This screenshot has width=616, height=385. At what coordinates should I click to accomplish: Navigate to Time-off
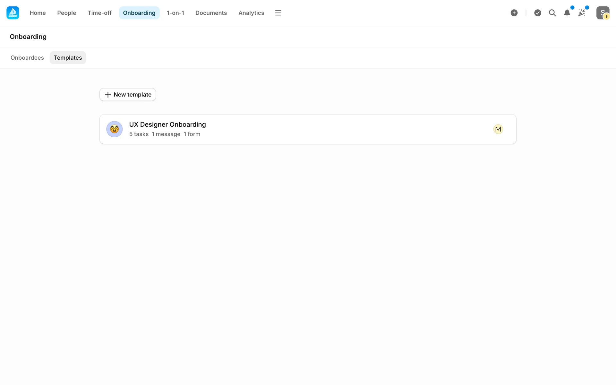(x=99, y=13)
